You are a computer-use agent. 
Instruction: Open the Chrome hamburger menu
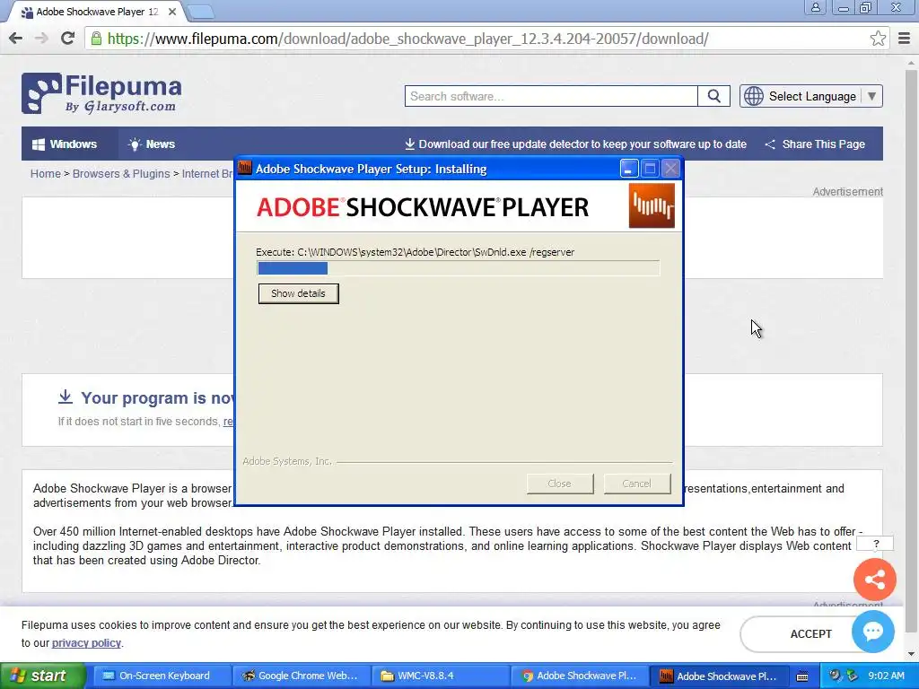pos(905,39)
